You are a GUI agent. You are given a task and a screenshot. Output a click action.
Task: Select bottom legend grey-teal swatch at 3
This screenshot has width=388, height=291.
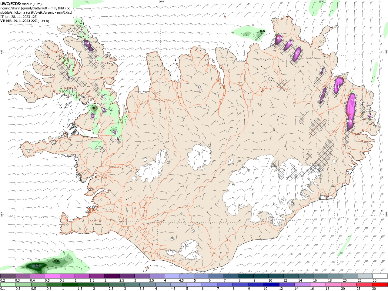pos(132,285)
